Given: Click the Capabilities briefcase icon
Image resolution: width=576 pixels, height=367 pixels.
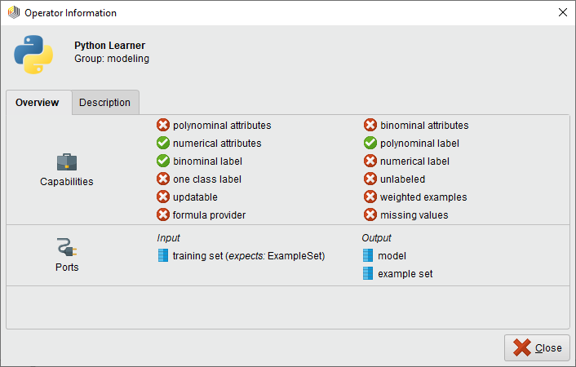Looking at the screenshot, I should 67,161.
